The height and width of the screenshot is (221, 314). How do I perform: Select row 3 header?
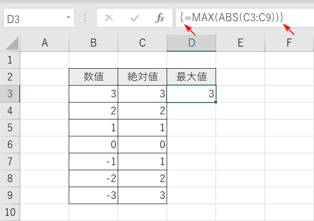pyautogui.click(x=10, y=94)
